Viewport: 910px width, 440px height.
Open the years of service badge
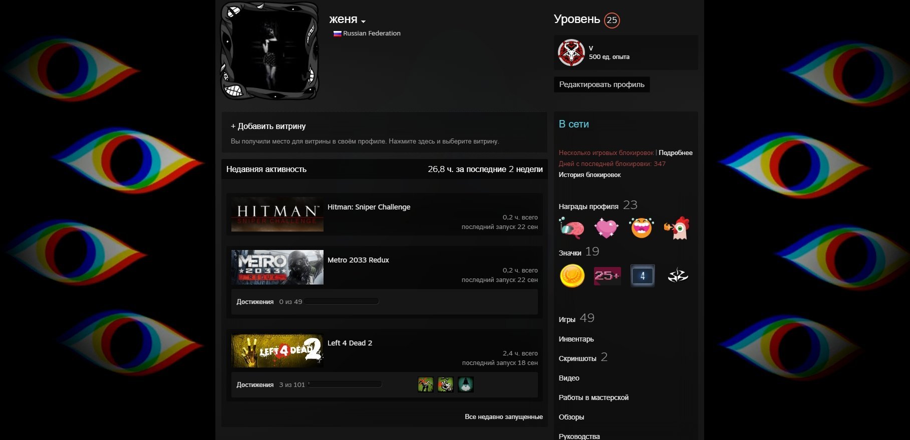[x=642, y=275]
